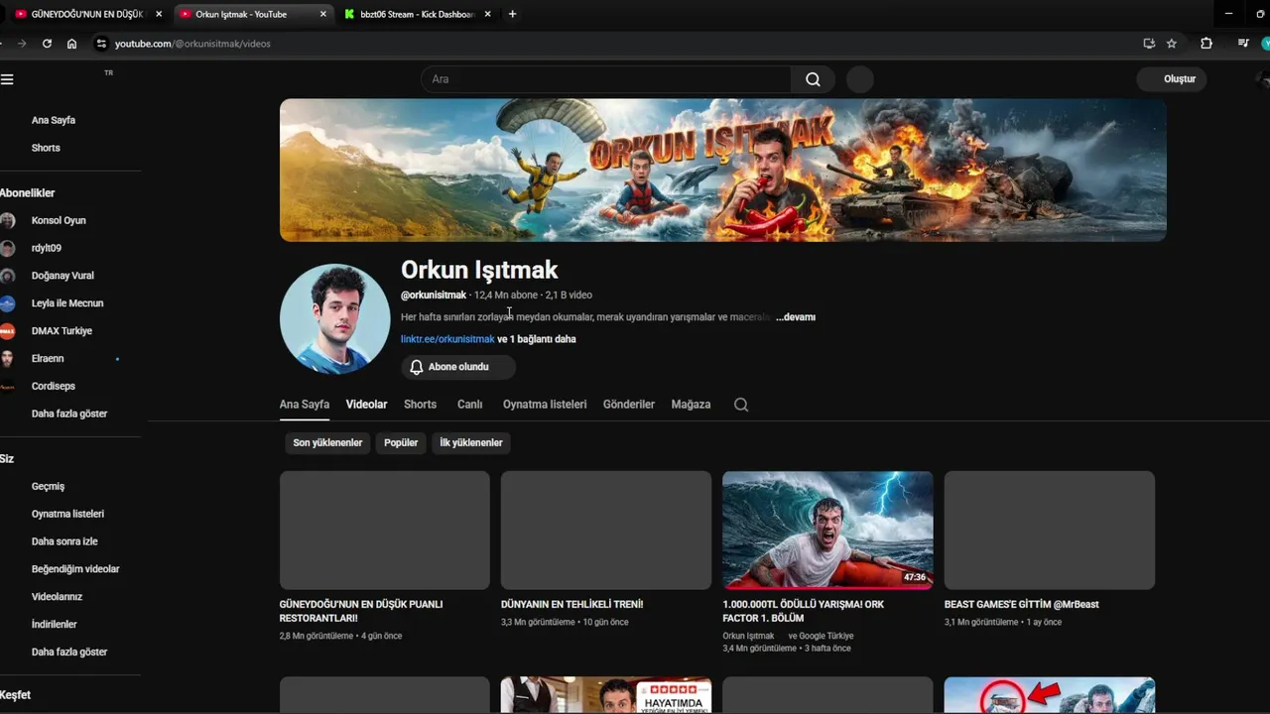Viewport: 1270px width, 714px height.
Task: Open the Mağaza channel tab
Action: click(x=691, y=405)
